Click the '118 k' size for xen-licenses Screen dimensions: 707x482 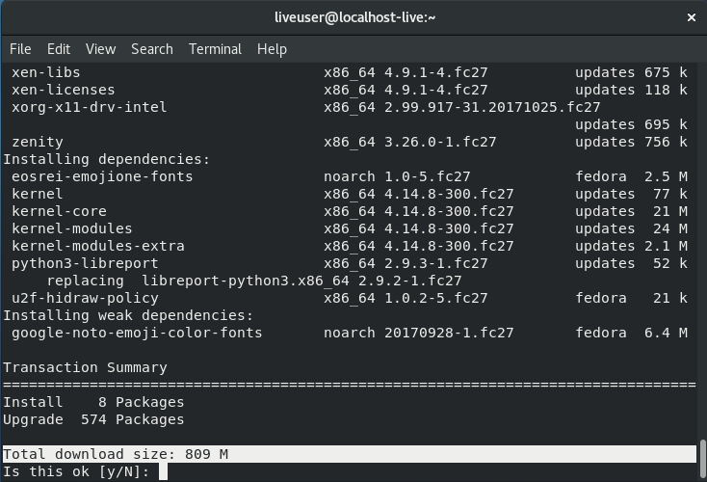coord(666,90)
